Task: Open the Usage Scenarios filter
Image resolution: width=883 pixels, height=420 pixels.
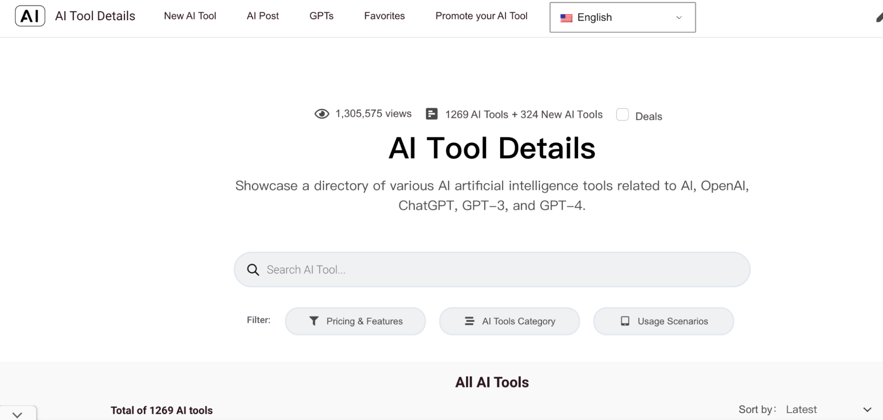Action: click(x=663, y=321)
